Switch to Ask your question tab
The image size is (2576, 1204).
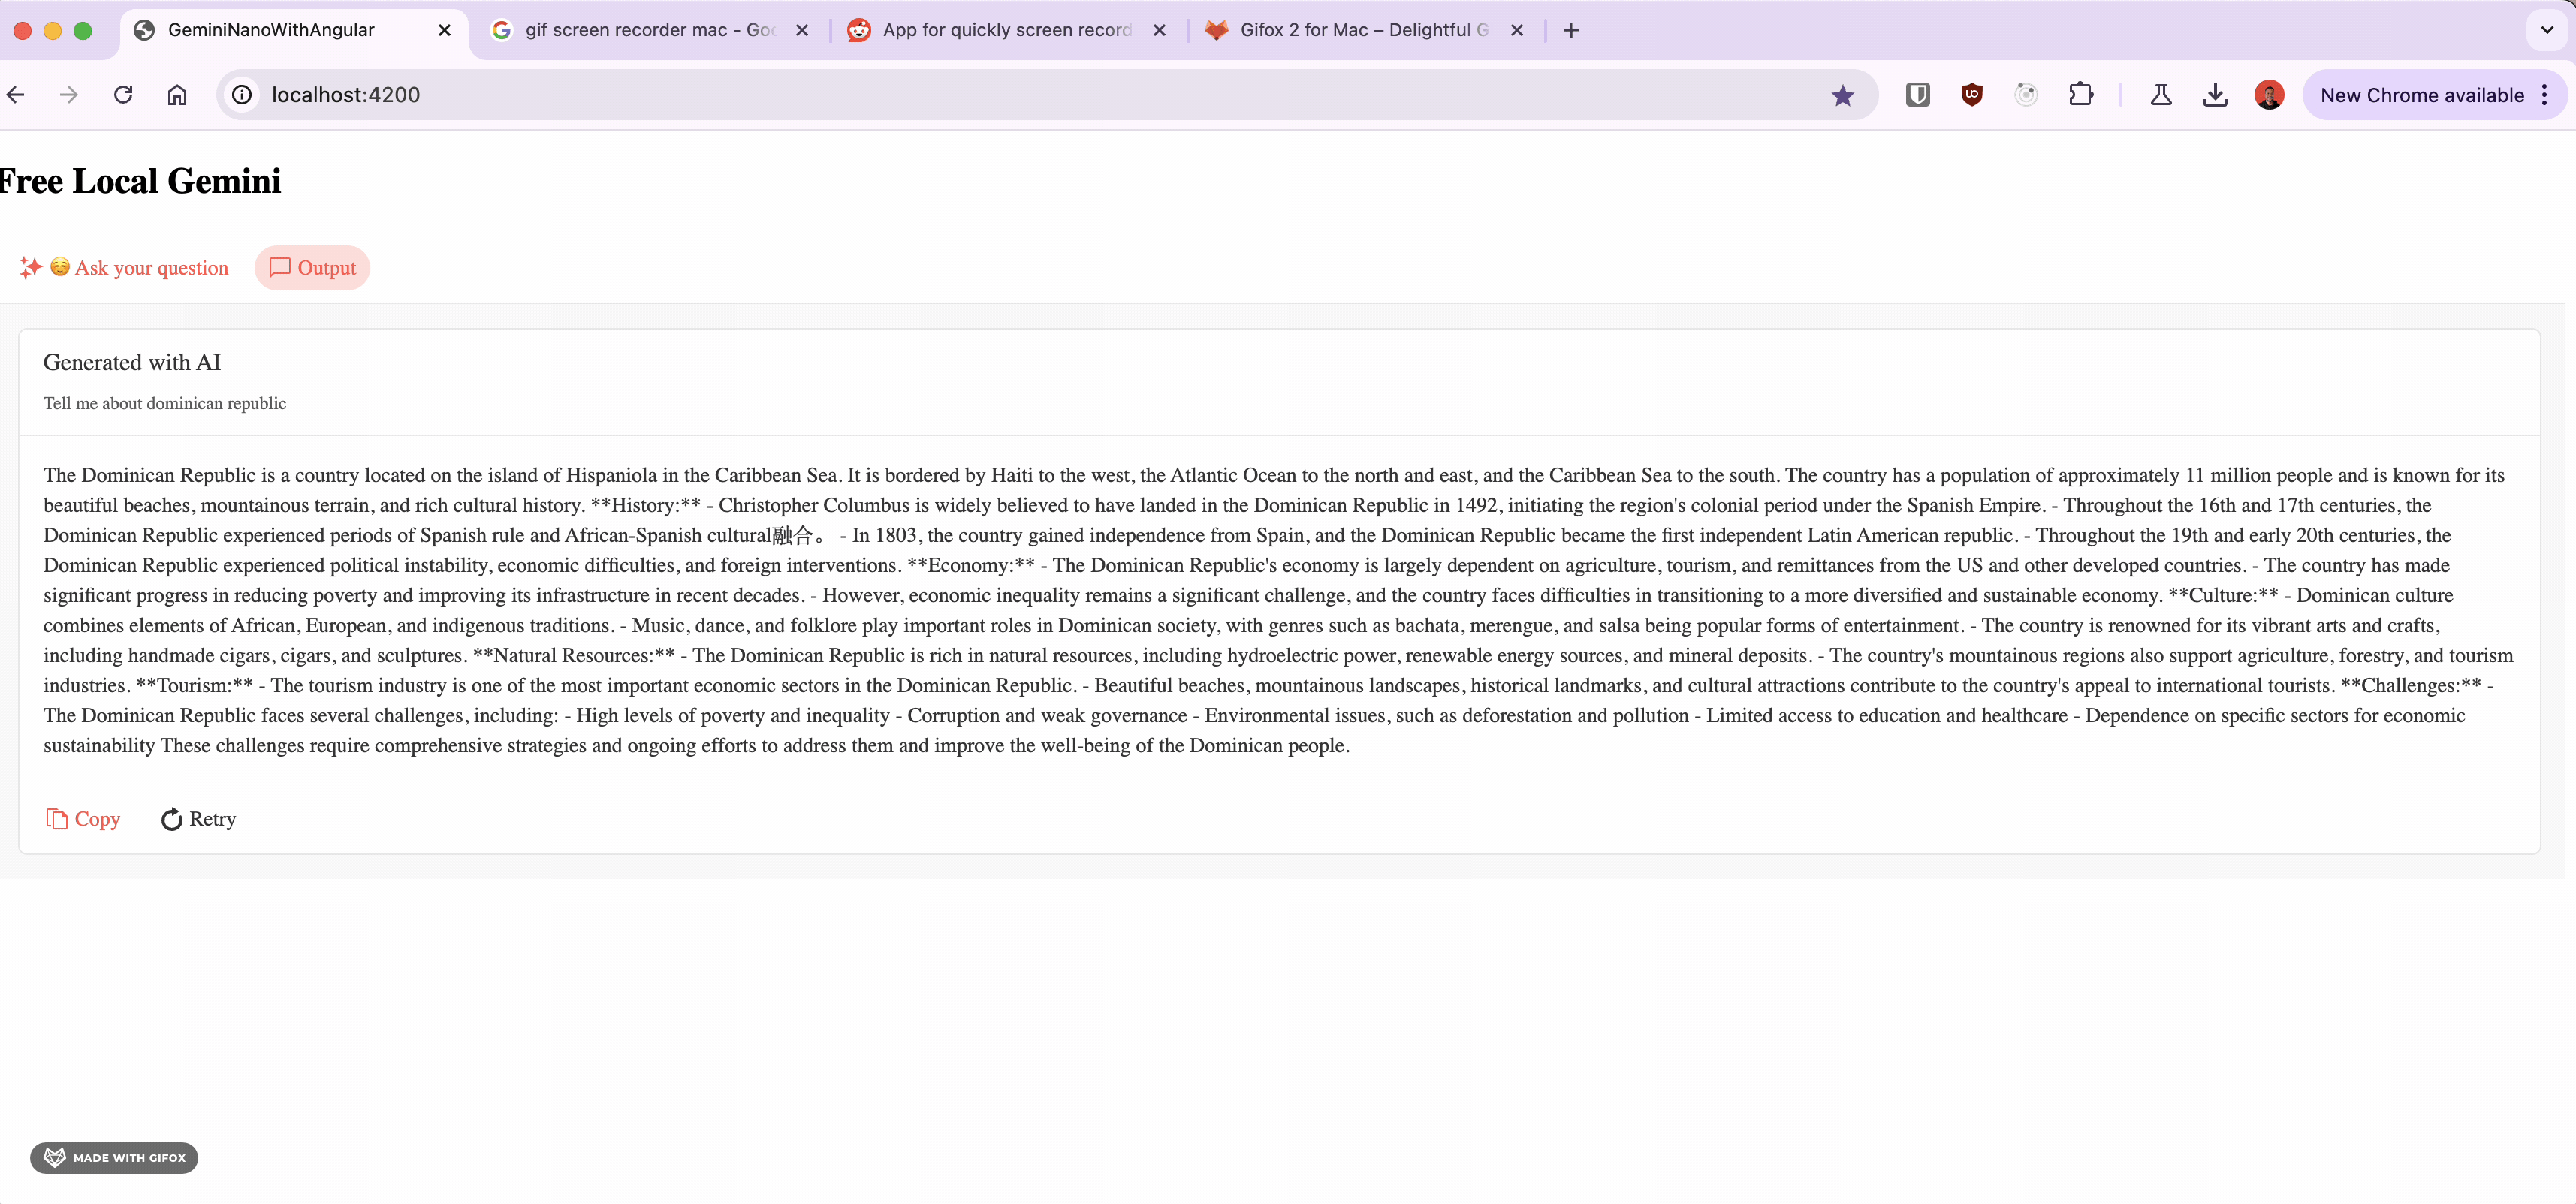click(125, 268)
